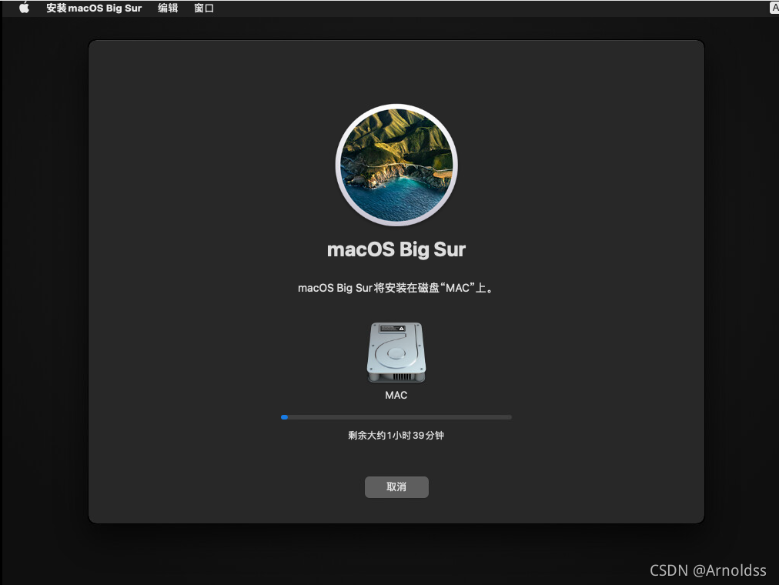
Task: Click the macOS Big Sur heading
Action: (396, 250)
